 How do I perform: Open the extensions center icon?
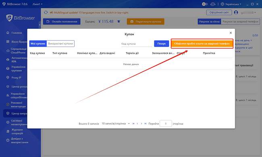pyautogui.click(x=8, y=87)
